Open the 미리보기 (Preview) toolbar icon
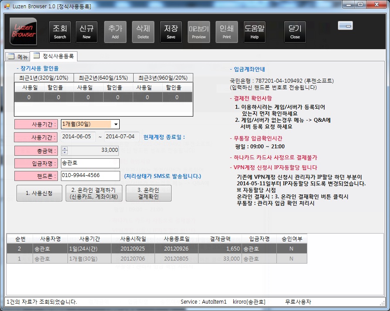 199,32
